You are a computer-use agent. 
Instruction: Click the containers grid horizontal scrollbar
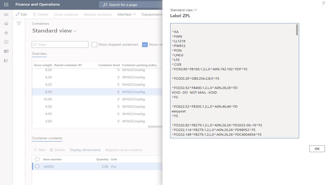(x=155, y=126)
